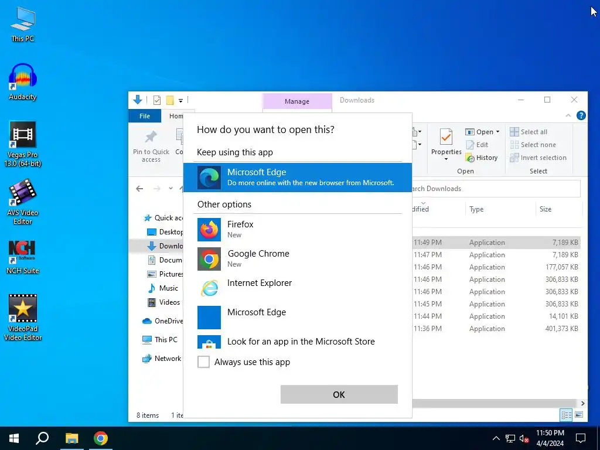
Task: Open Music folder in navigation pane
Action: pos(163,288)
